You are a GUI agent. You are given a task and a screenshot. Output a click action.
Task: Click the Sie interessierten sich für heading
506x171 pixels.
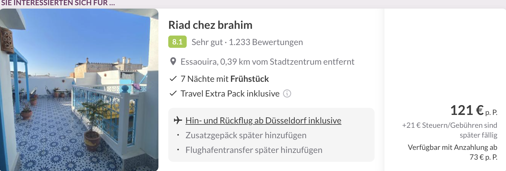pos(58,3)
